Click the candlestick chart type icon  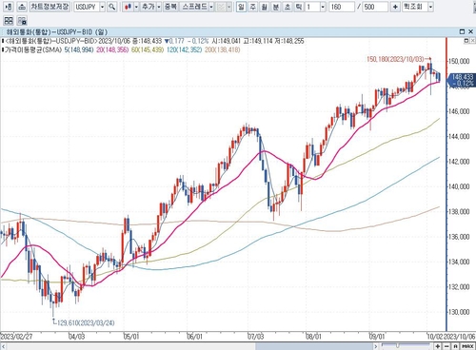click(128, 7)
